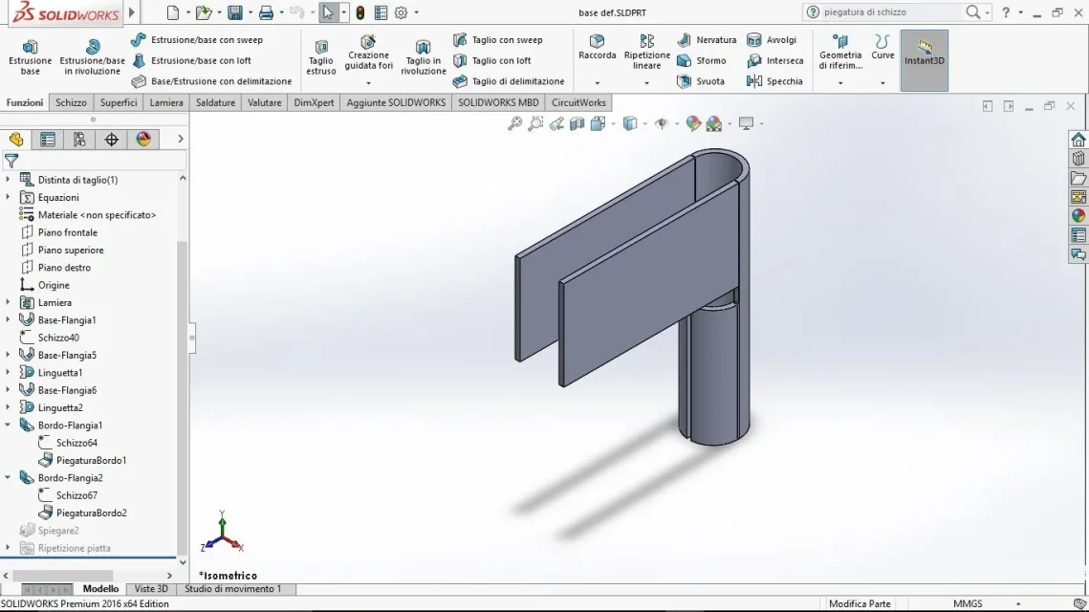Switch to the Schizzo ribbon tab
Image resolution: width=1089 pixels, height=612 pixels.
click(x=71, y=102)
